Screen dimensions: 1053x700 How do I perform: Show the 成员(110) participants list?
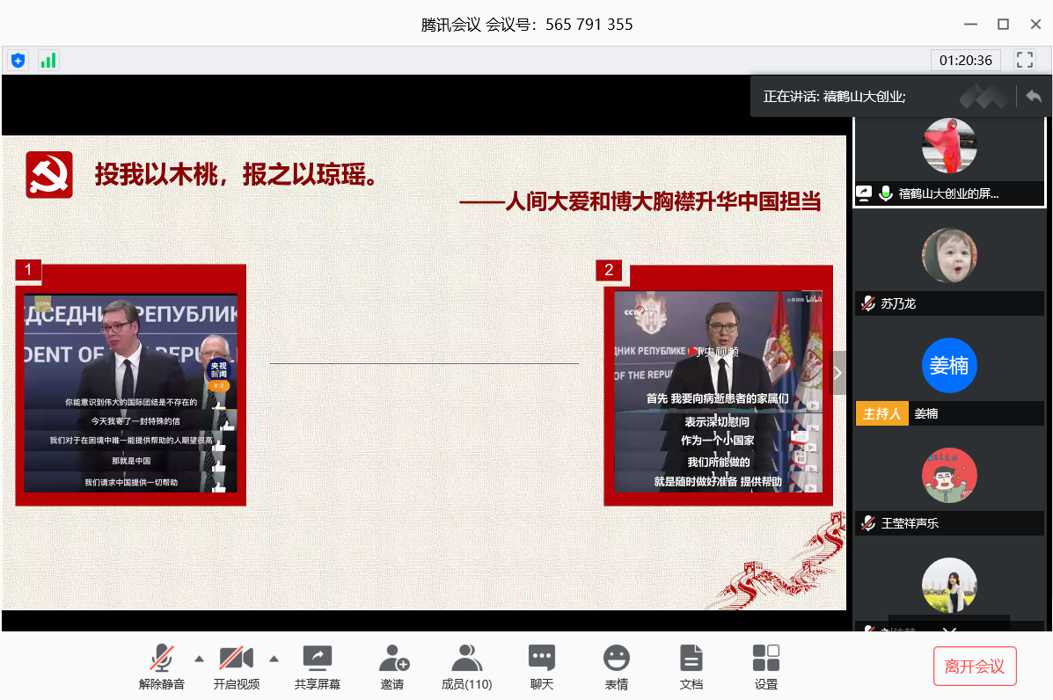pyautogui.click(x=467, y=667)
